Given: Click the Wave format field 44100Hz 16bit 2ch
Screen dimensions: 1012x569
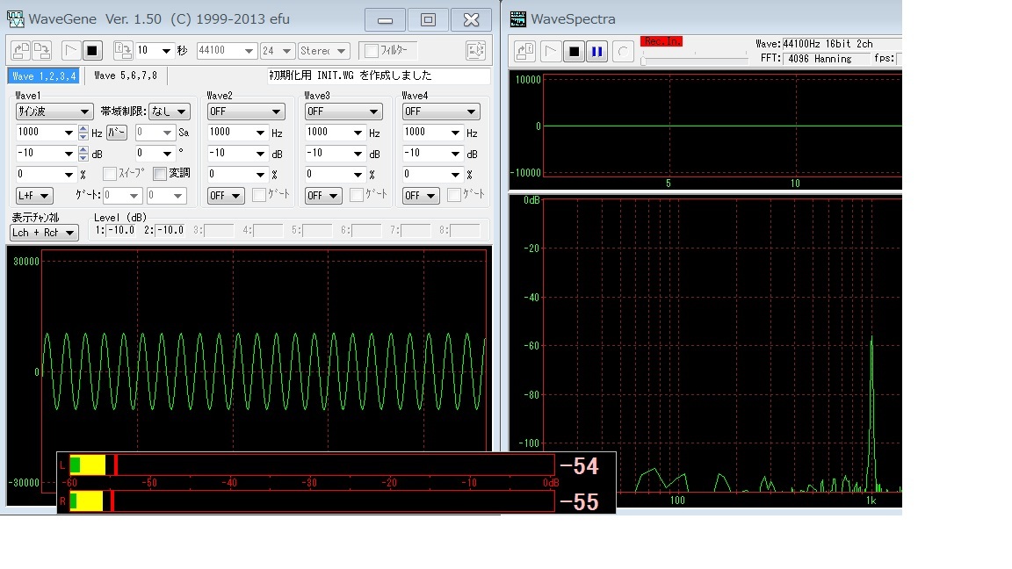Looking at the screenshot, I should pyautogui.click(x=842, y=44).
